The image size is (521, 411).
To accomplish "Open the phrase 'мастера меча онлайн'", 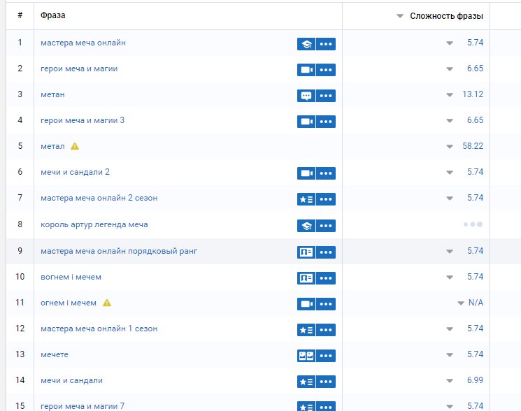I will click(x=83, y=43).
